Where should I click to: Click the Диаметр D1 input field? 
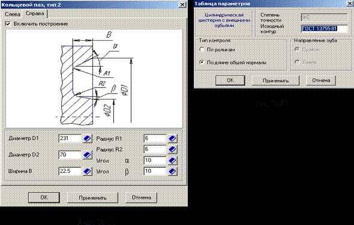70,139
